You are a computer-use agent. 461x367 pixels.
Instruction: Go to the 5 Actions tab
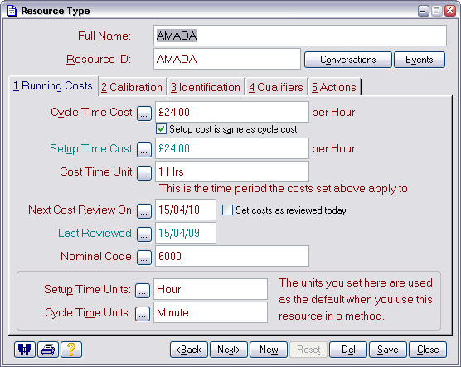[334, 87]
